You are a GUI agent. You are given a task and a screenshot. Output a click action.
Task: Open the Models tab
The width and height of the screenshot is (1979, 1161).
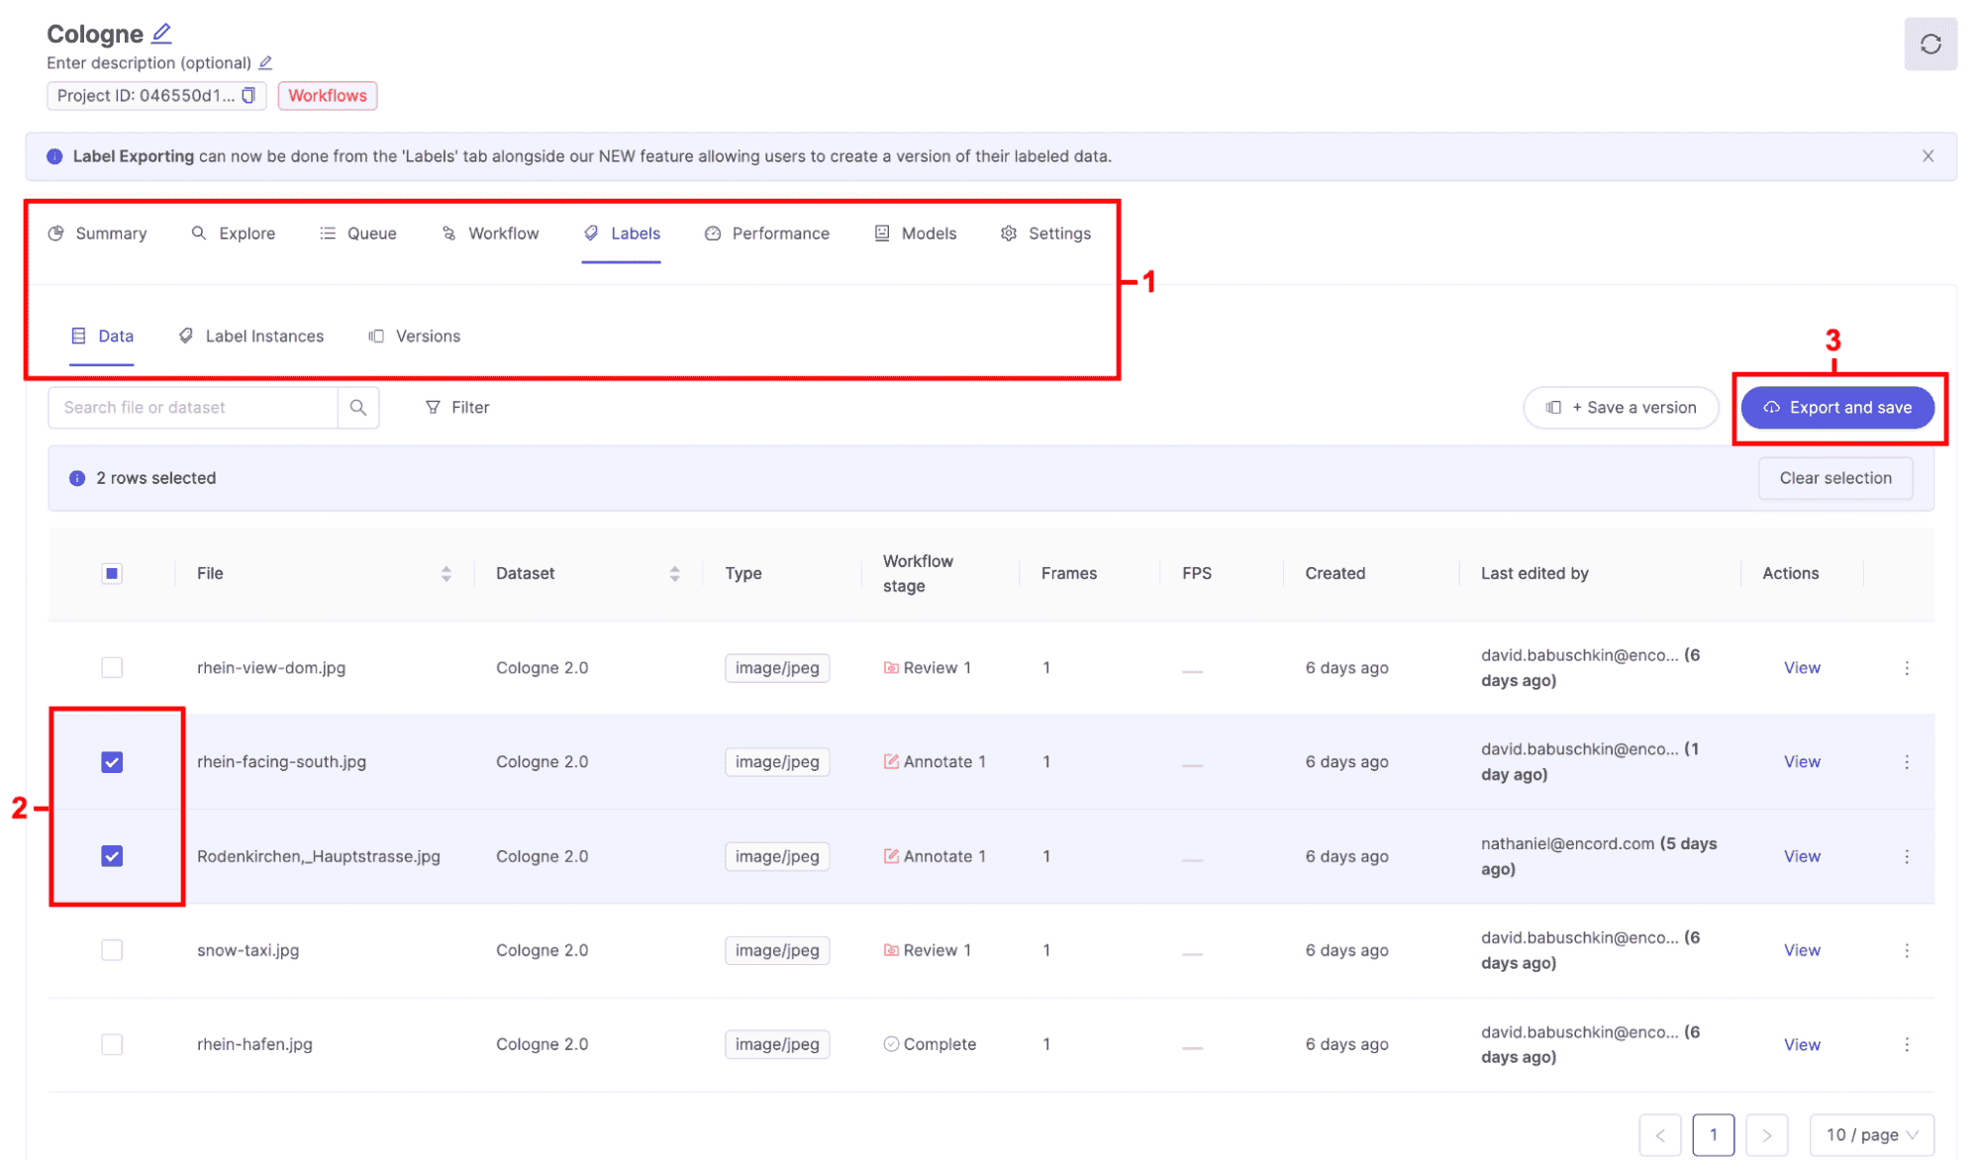[916, 234]
